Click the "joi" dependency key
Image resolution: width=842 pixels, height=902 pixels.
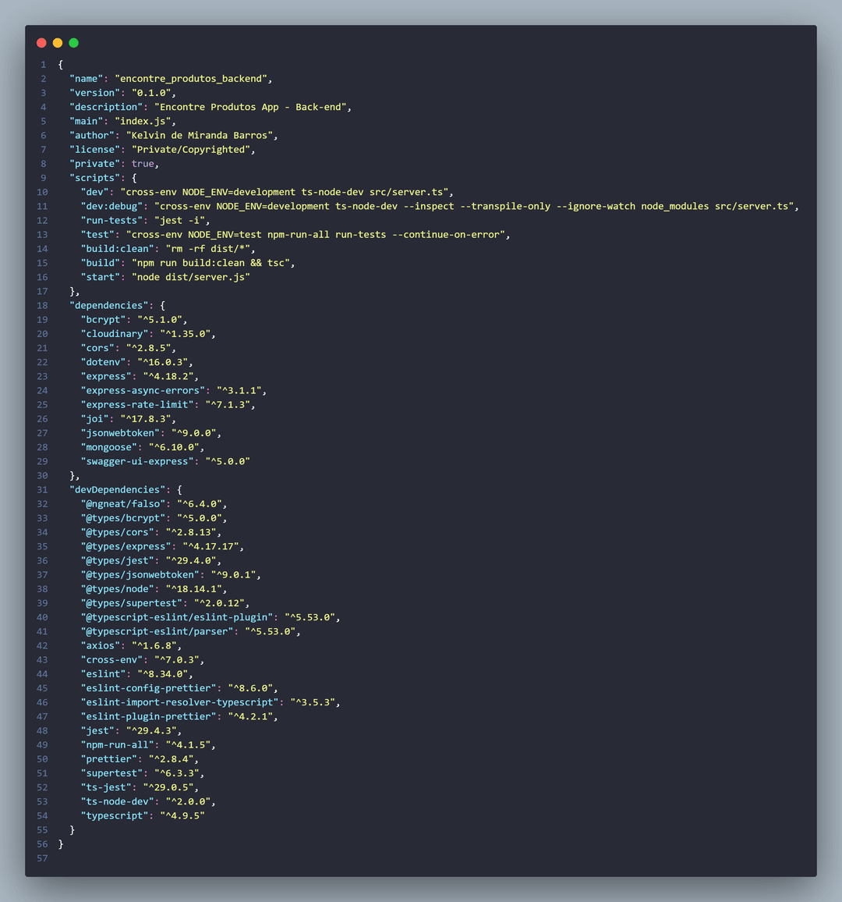pos(95,419)
